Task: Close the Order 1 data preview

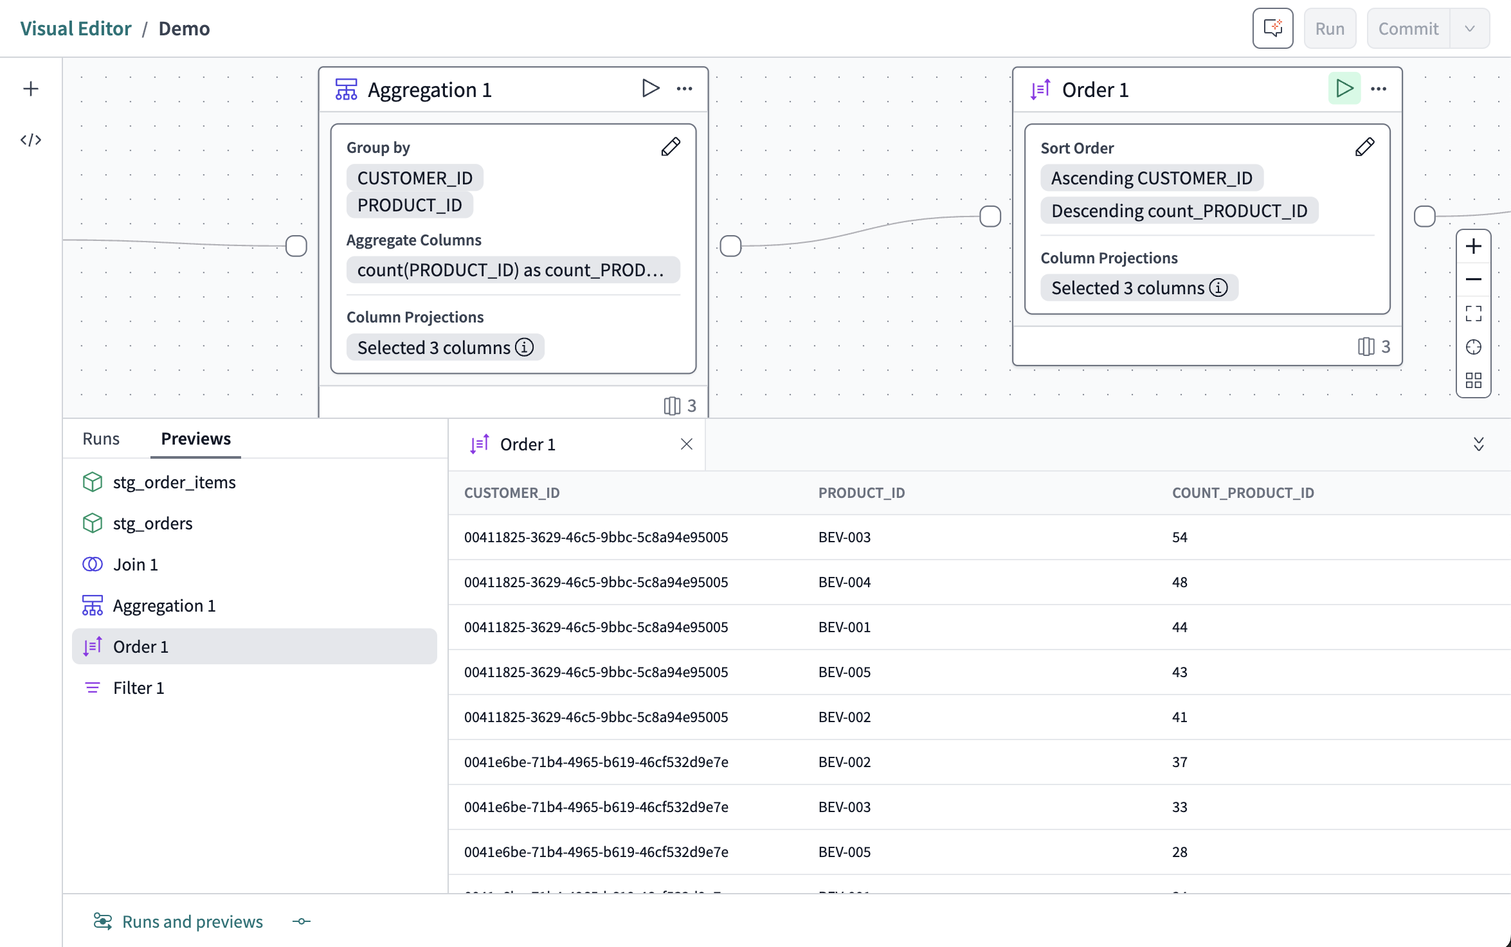Action: tap(686, 444)
